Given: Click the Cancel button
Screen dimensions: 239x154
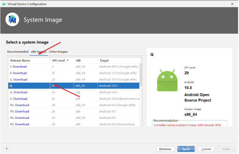Looking at the screenshot, I should [x=206, y=149].
